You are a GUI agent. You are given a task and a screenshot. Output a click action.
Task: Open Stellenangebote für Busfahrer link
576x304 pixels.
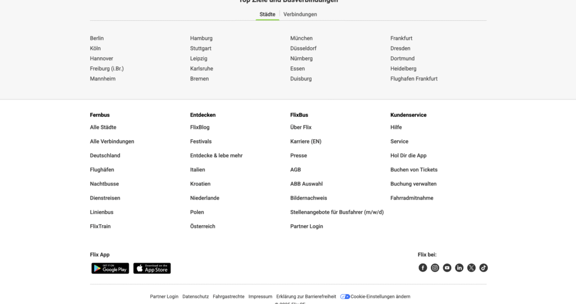(336, 212)
